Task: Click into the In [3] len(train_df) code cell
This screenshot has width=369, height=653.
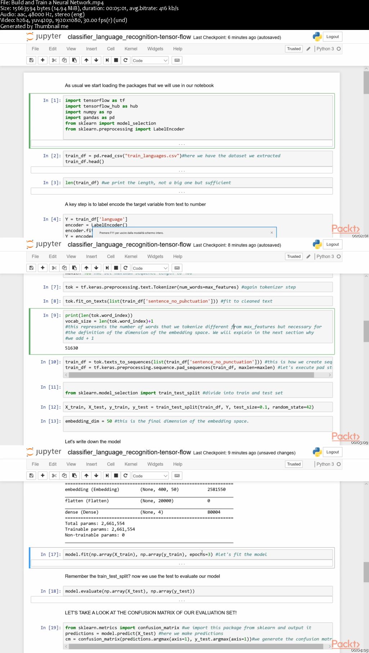Action: (198, 183)
